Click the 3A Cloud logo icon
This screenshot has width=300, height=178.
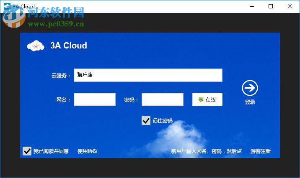(36, 46)
